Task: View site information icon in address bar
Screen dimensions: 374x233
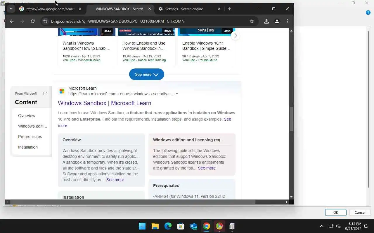Action: (45, 21)
